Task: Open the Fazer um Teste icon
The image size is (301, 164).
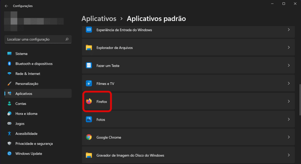Action: click(x=89, y=65)
